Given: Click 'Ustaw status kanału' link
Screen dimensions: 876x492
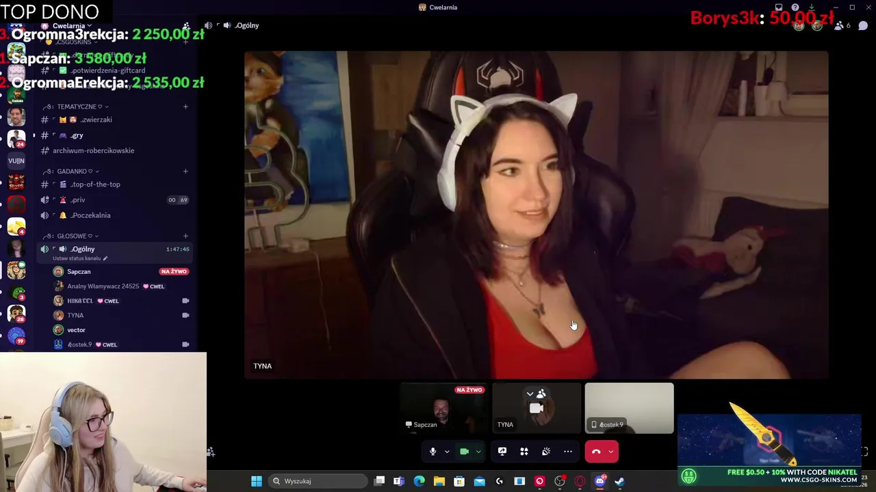Looking at the screenshot, I should 80,258.
